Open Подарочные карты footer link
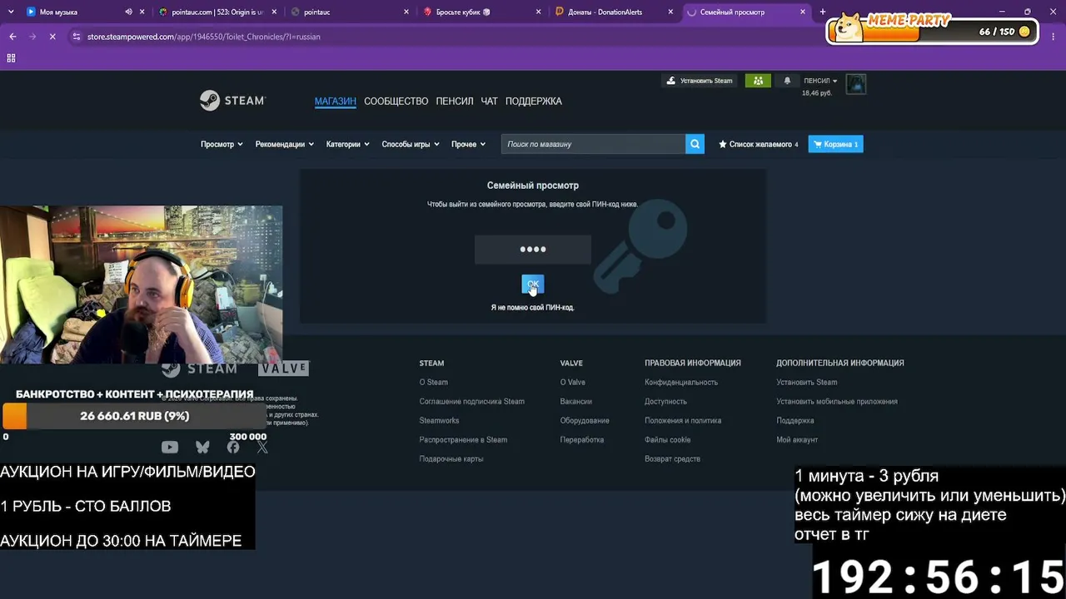 click(451, 459)
